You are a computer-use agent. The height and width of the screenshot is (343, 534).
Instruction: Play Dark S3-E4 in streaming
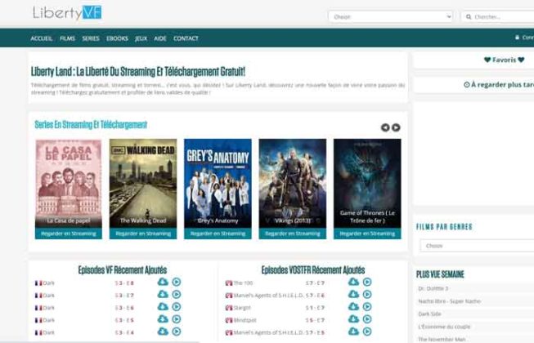click(177, 332)
